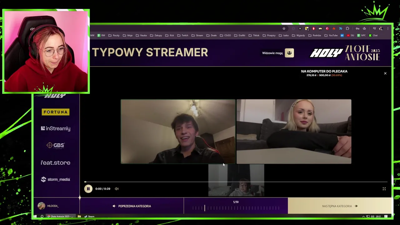400x225 pixels.
Task: Open the notification center icon on taskbar
Action: [x=386, y=216]
